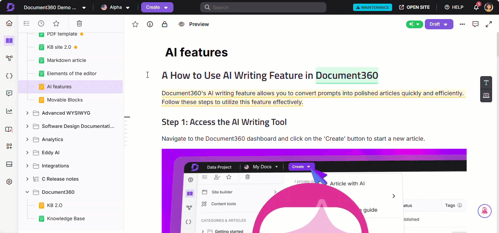Open the Analytics chart icon in sidebar
The image size is (499, 233).
[9, 111]
